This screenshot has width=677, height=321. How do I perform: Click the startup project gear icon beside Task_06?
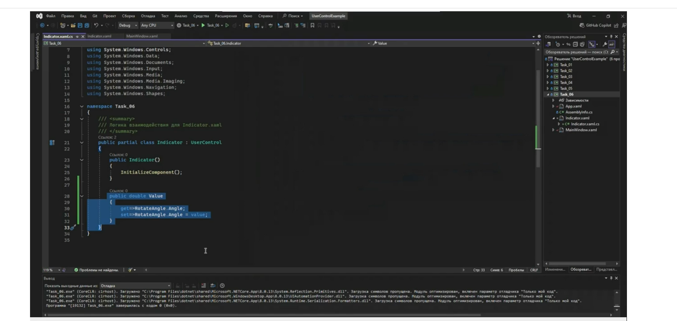[179, 25]
